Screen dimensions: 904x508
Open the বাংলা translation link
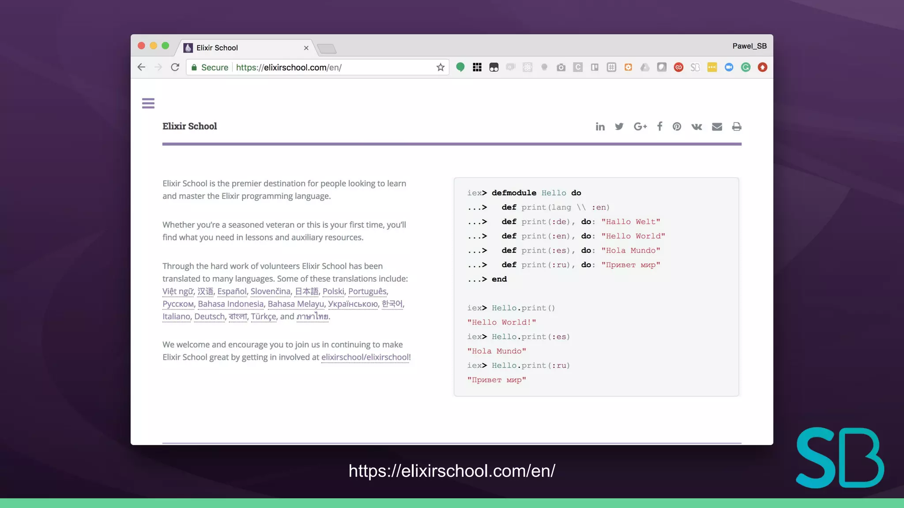238,316
